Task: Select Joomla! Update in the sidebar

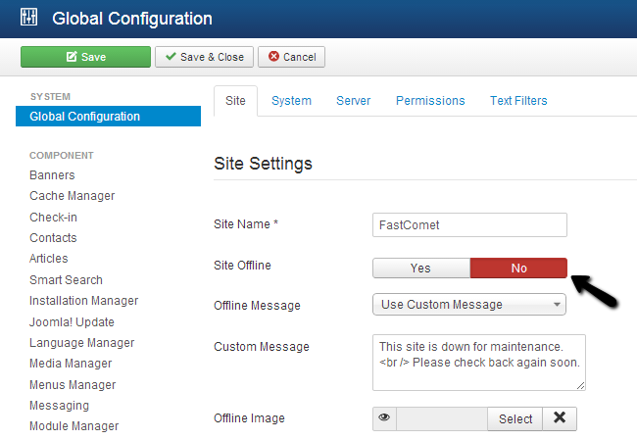Action: 72,322
